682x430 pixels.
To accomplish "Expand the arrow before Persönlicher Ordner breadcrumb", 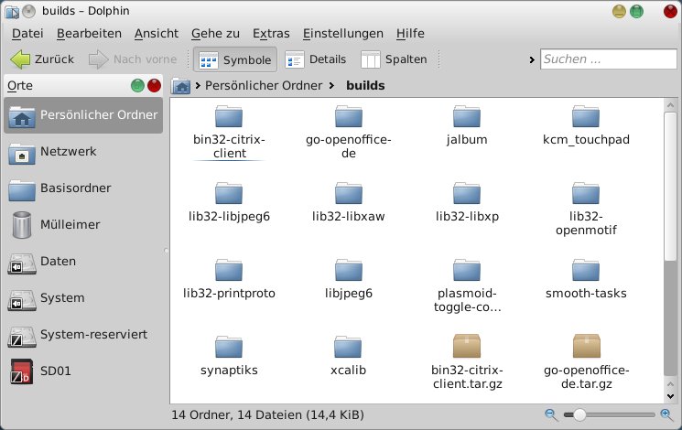I will click(198, 86).
